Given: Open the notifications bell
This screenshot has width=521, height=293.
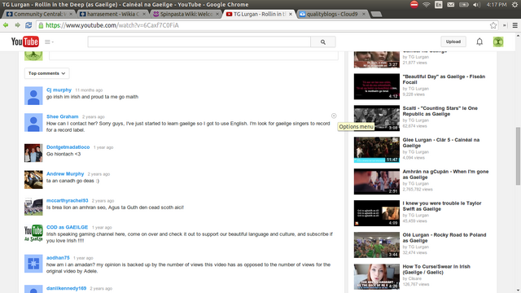Looking at the screenshot, I should coord(479,42).
